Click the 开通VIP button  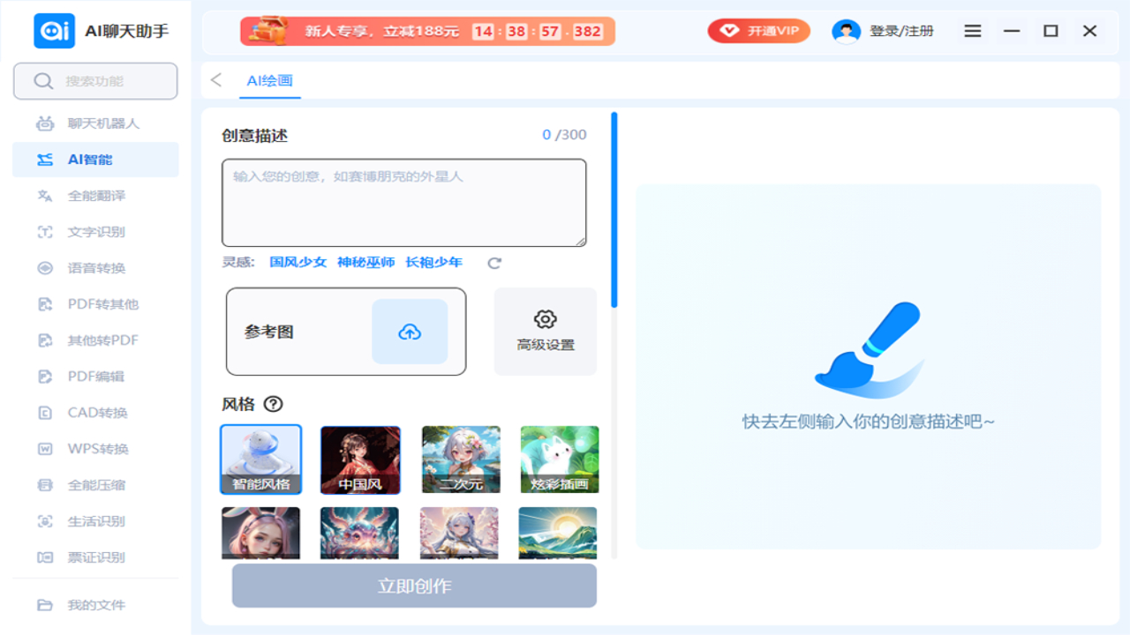point(757,30)
